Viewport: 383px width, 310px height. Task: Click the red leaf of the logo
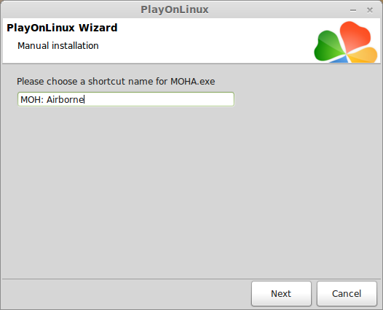coord(354,35)
